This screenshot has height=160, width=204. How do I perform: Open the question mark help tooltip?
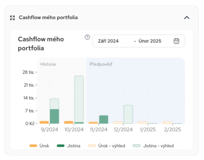pyautogui.click(x=87, y=37)
